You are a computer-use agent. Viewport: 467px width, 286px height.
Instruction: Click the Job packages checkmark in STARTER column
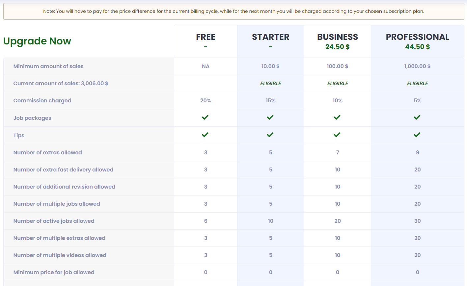(270, 117)
